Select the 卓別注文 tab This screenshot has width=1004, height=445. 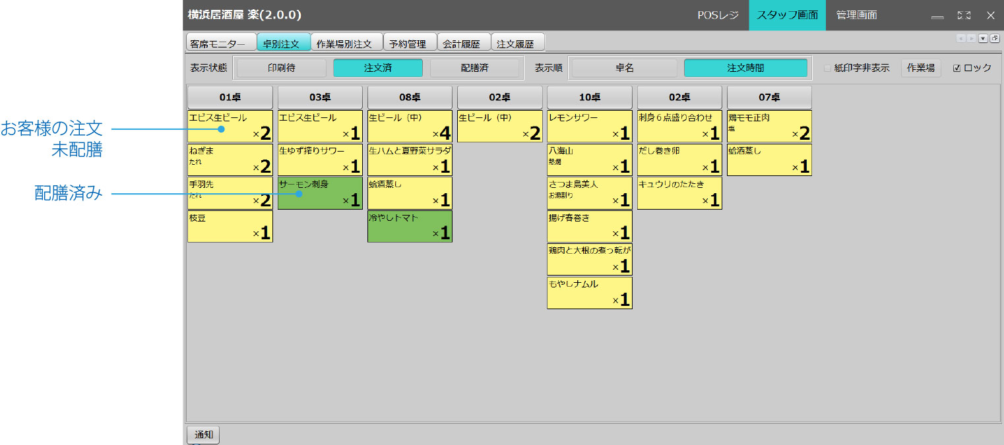(x=283, y=43)
